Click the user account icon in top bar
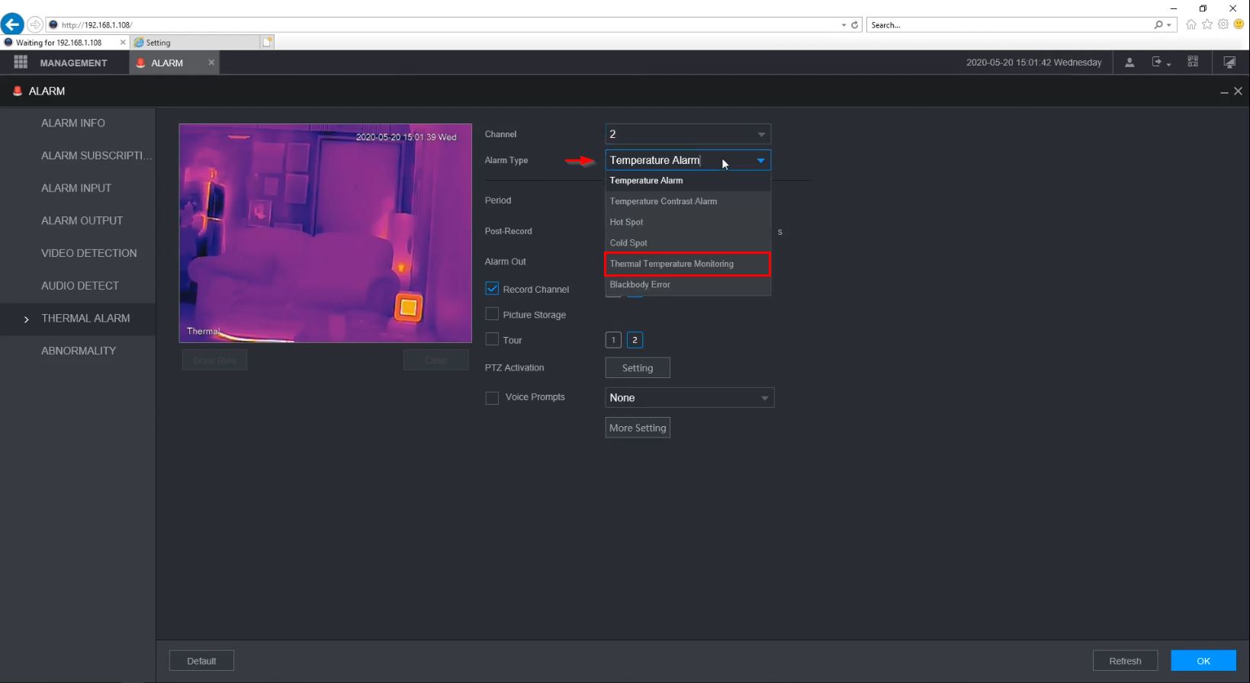 (x=1129, y=63)
